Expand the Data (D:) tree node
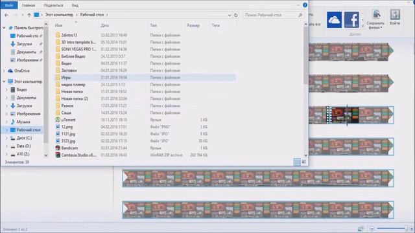The image size is (415, 233). coord(6,146)
